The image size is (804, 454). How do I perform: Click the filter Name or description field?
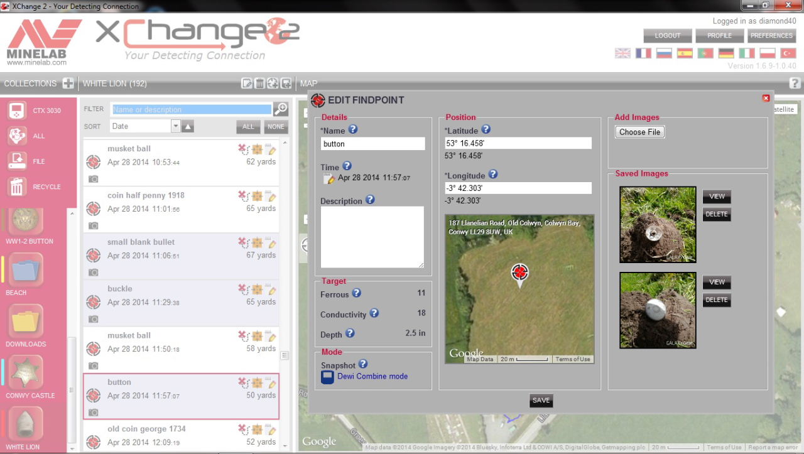192,109
